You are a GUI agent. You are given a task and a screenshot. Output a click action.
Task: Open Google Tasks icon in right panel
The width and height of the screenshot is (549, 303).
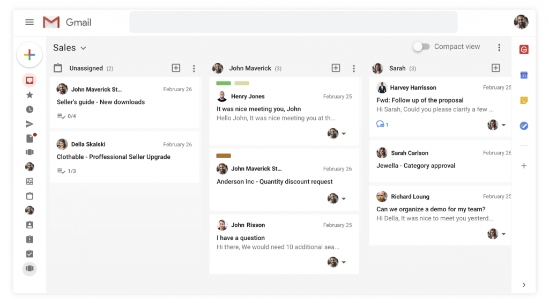pyautogui.click(x=524, y=125)
